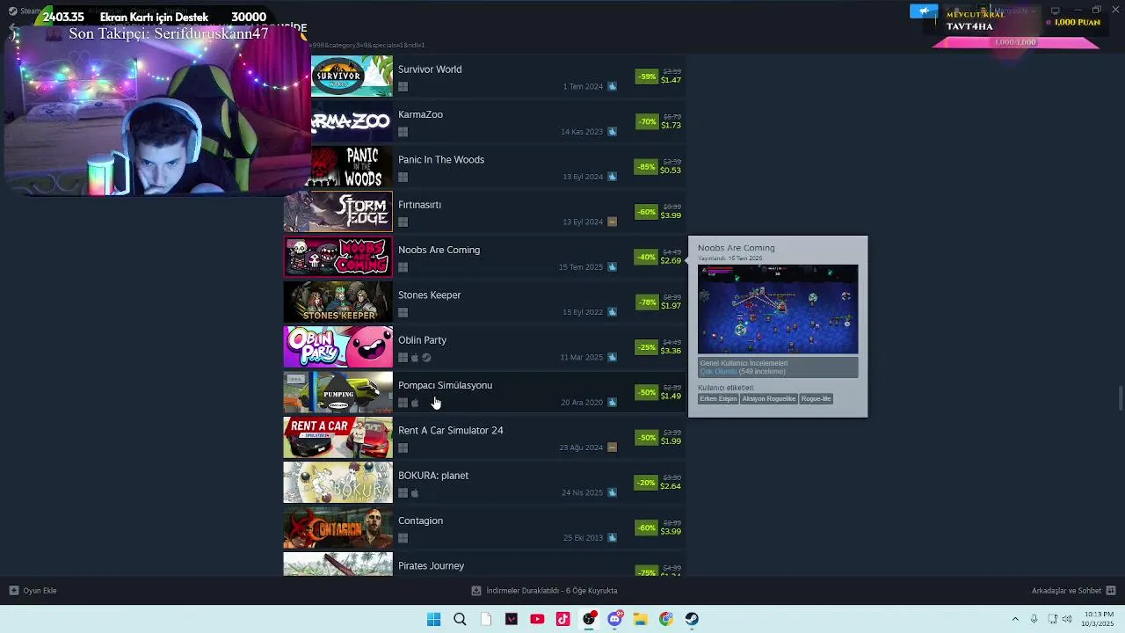The height and width of the screenshot is (633, 1125).
Task: Click the 1 Tem 2024 release date
Action: pyautogui.click(x=583, y=86)
